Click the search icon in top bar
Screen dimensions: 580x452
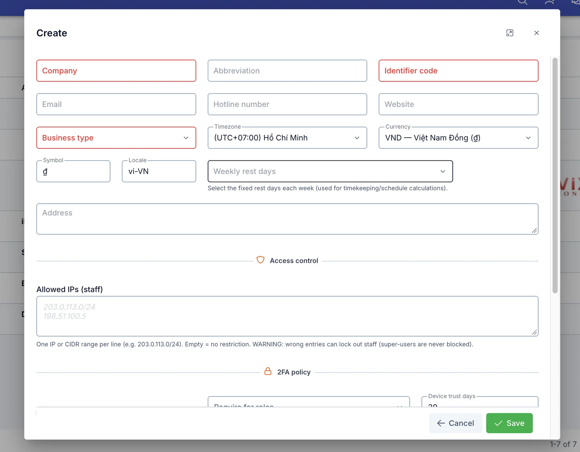(522, 2)
